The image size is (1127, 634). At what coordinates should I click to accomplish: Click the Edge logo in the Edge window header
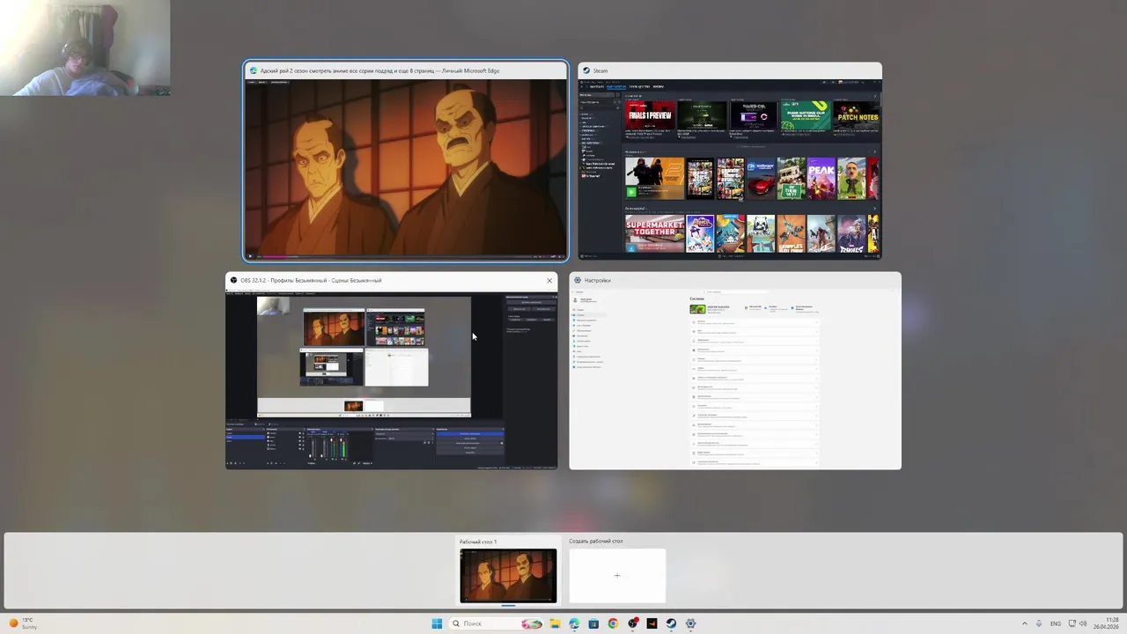tap(254, 70)
